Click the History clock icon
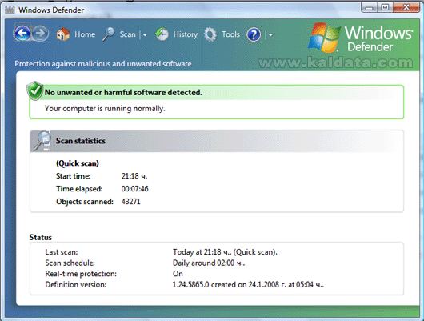Image resolution: width=424 pixels, height=321 pixels. click(162, 34)
